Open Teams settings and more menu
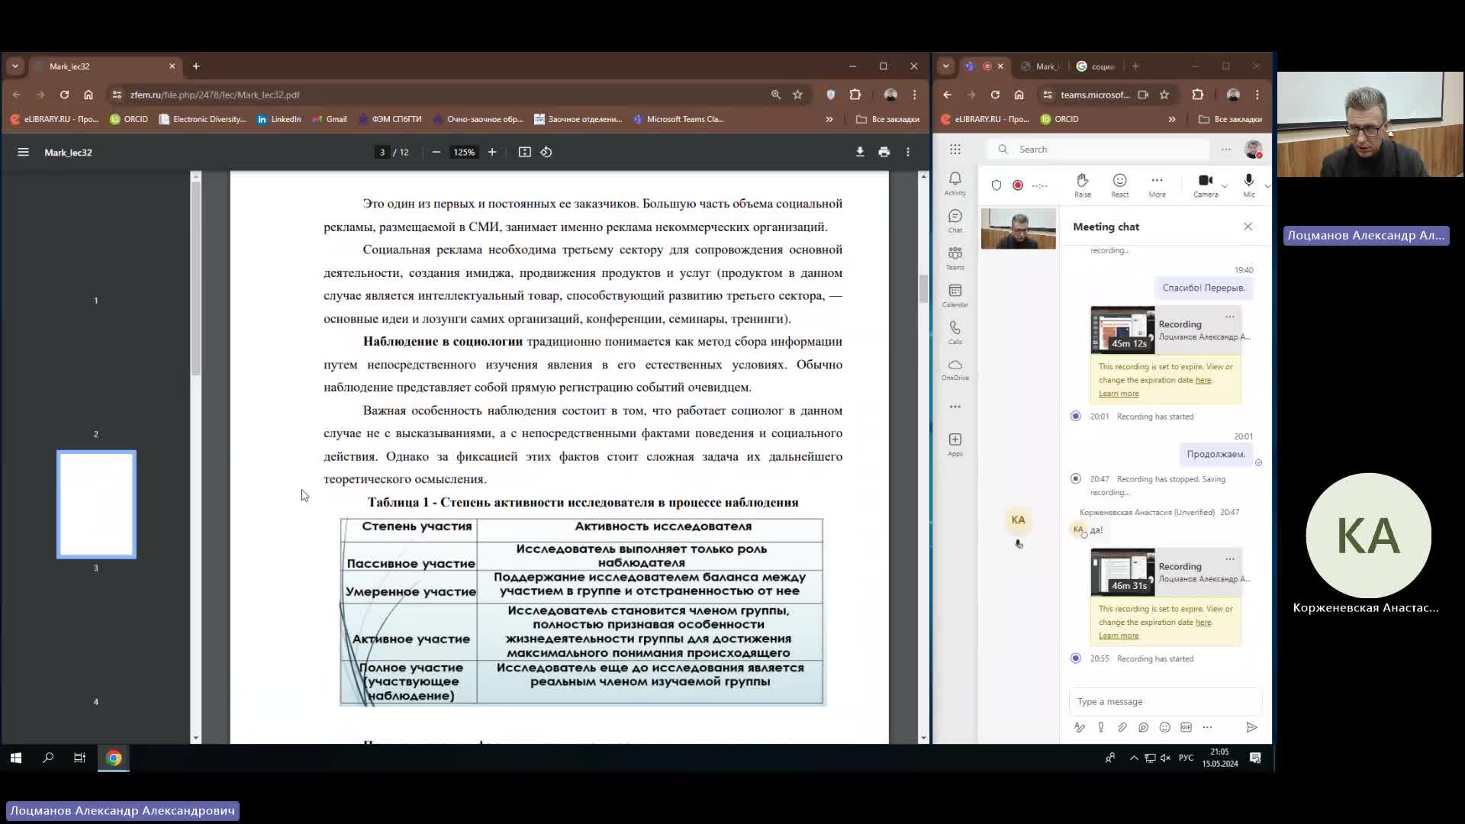Viewport: 1465px width, 824px height. 1226,150
